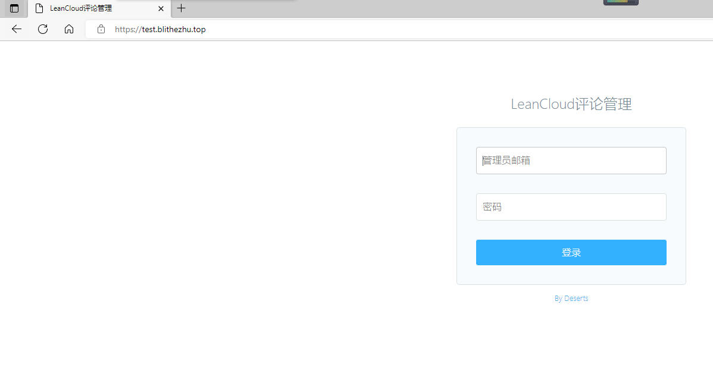Click empty tab strip area beside new tab button
The width and height of the screenshot is (713, 386).
click(x=387, y=8)
